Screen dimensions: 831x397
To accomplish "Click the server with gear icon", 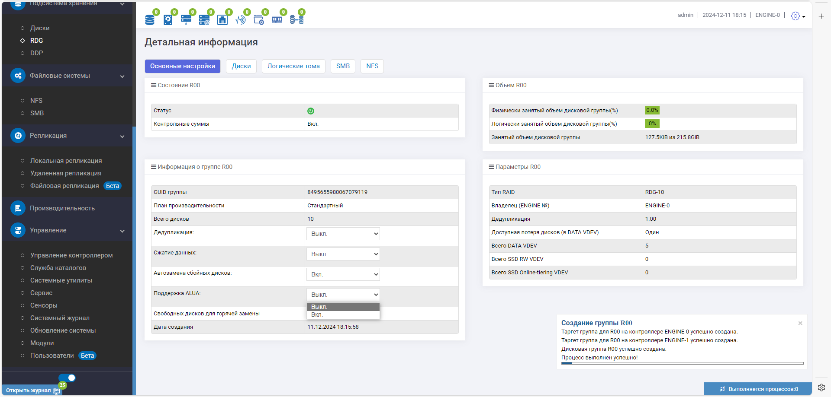I will [204, 19].
